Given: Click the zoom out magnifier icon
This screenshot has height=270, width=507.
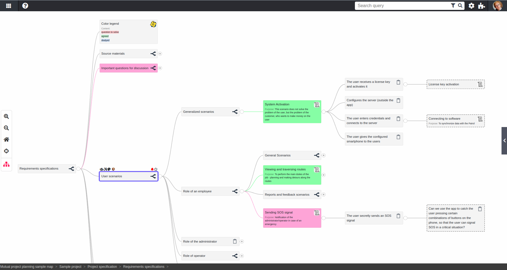Looking at the screenshot, I should pos(6,128).
